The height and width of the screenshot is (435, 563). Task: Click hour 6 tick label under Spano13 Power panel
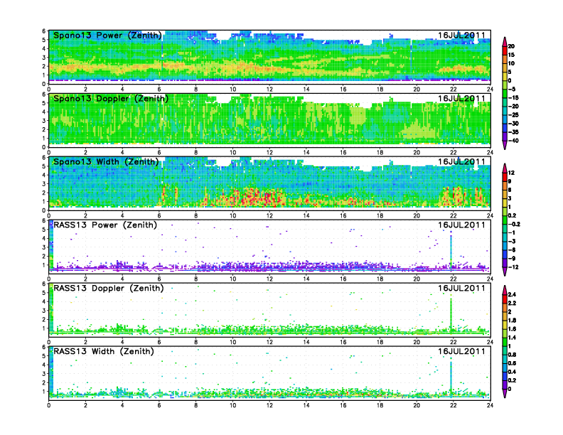click(159, 90)
